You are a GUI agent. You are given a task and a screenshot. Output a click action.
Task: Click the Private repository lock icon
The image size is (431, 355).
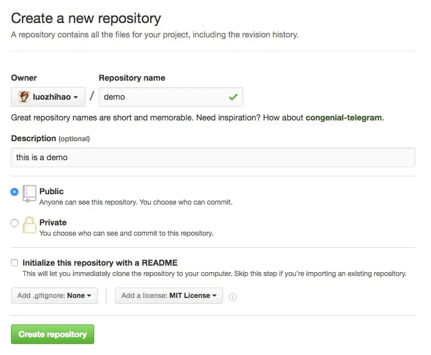[x=29, y=225]
